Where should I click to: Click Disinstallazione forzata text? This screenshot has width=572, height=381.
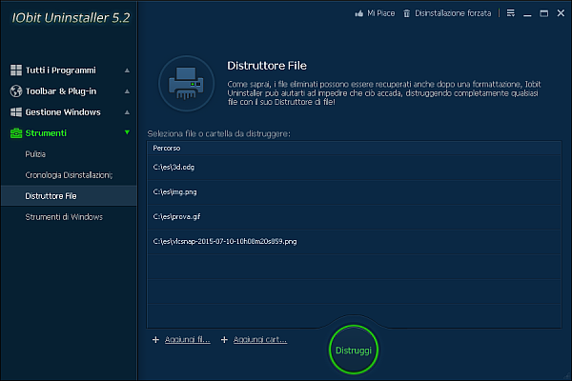pyautogui.click(x=453, y=13)
